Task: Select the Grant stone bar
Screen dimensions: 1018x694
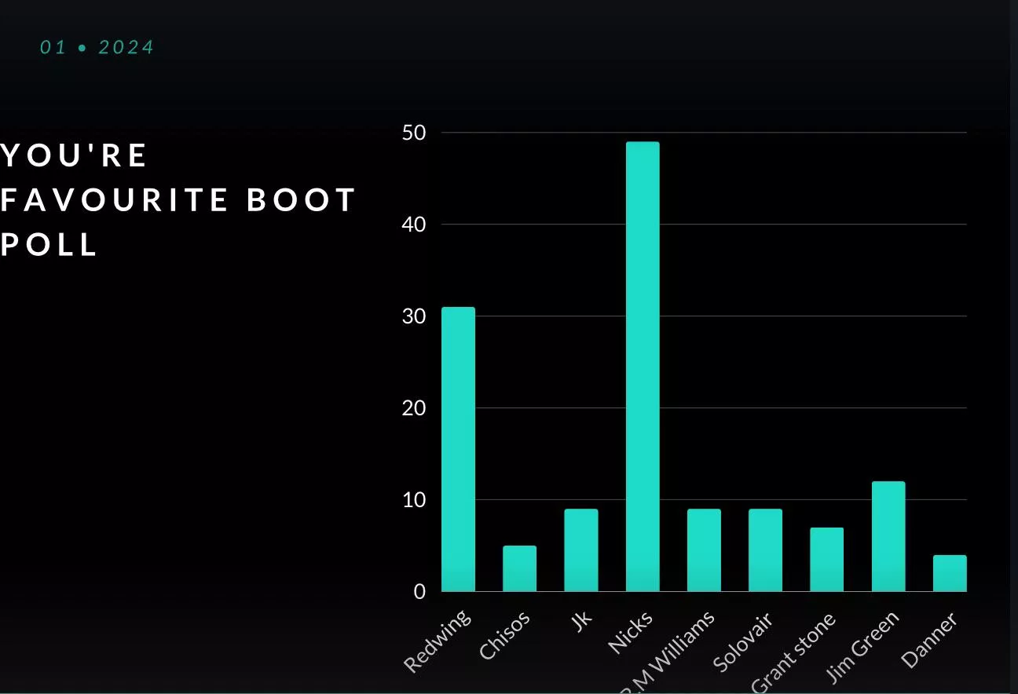Action: [826, 561]
